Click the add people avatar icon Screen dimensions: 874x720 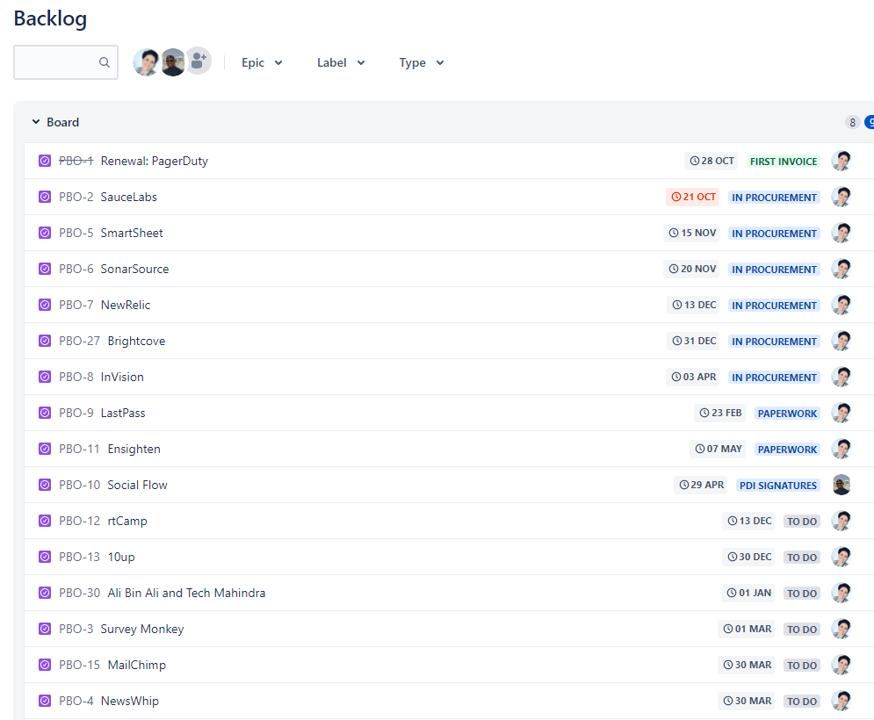[199, 61]
